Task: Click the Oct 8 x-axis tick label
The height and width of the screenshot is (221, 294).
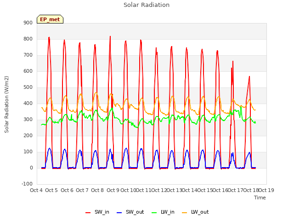Action: 97,190
